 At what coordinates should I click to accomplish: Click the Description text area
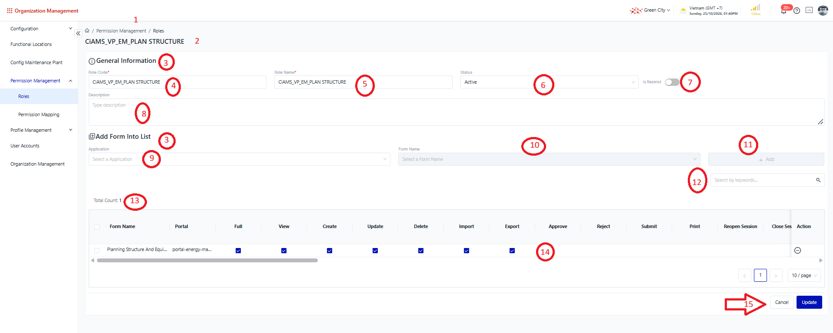pos(456,112)
